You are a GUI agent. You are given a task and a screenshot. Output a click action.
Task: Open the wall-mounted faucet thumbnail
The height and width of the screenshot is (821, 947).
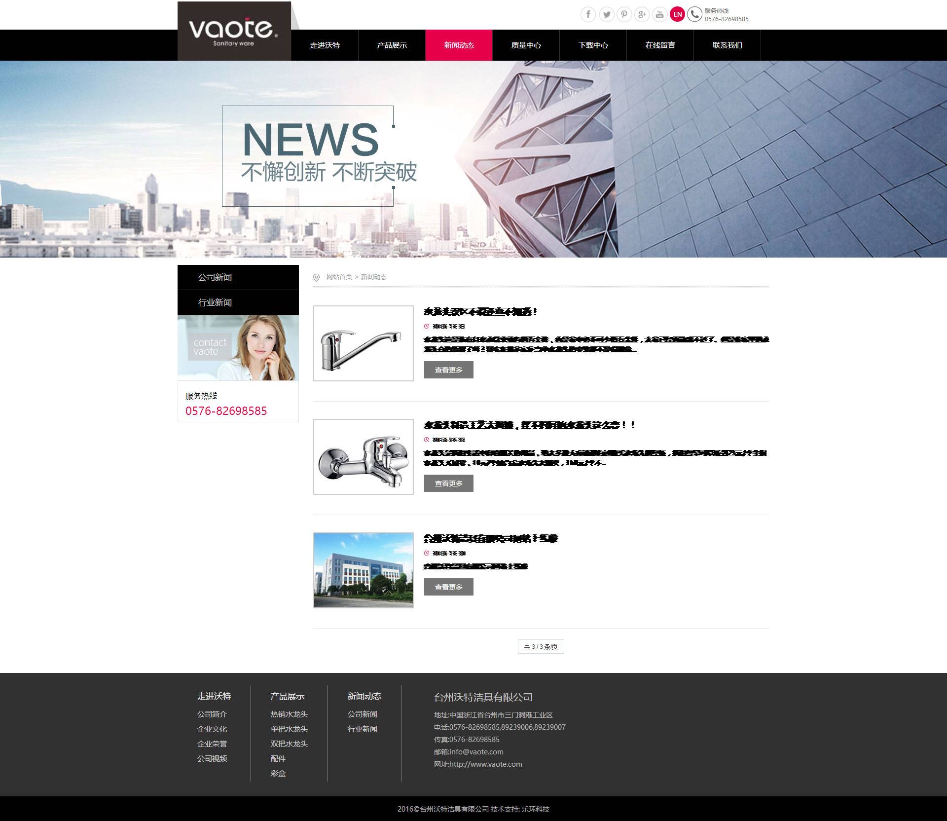click(x=364, y=457)
